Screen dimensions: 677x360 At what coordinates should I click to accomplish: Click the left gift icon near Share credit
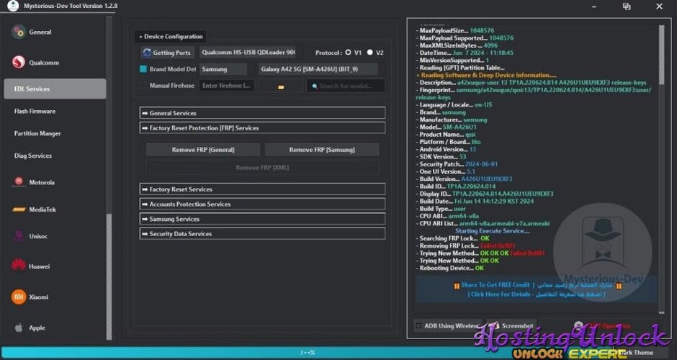(457, 285)
